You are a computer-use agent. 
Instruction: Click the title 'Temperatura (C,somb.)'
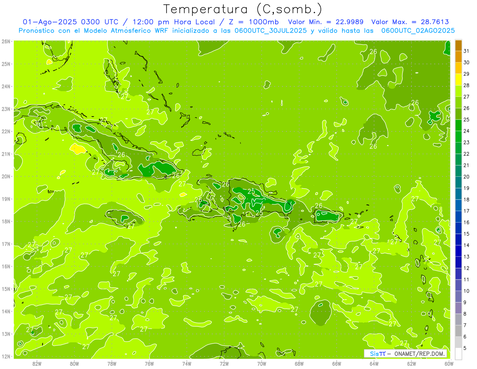point(242,9)
